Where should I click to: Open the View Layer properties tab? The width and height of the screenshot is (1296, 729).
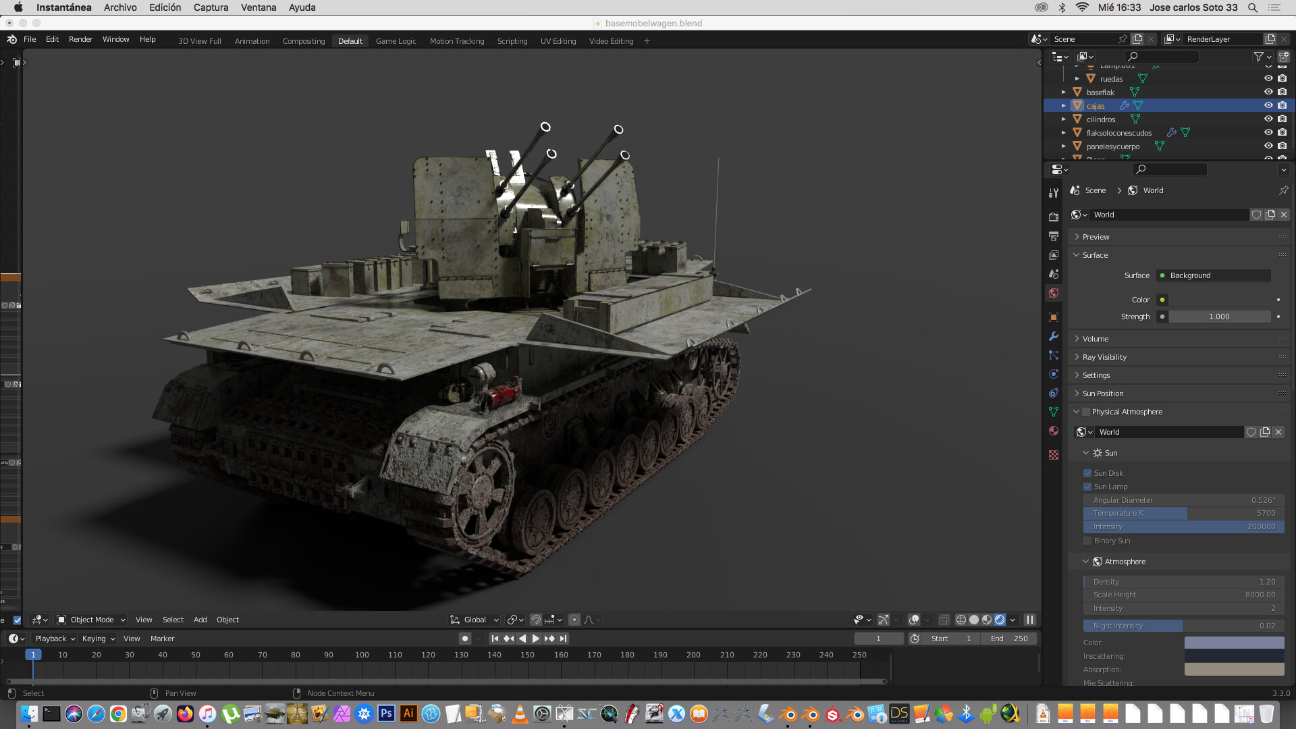1054,255
